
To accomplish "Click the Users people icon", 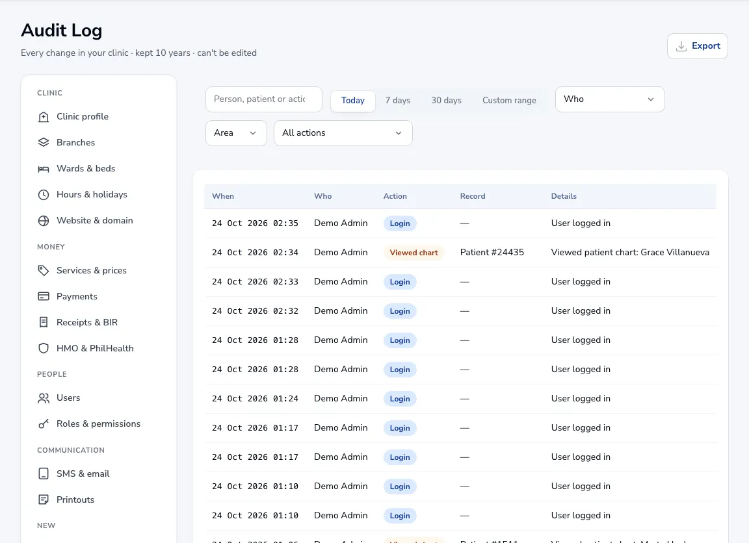I will [44, 398].
